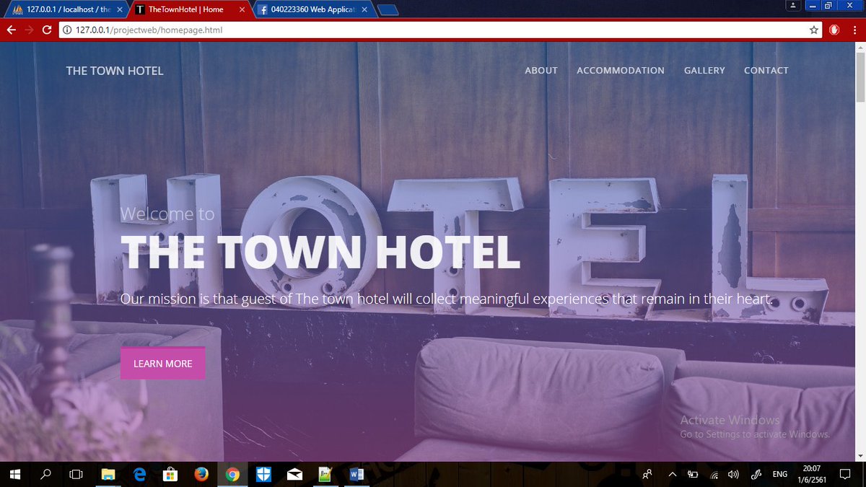Switch to the TheTownHotel Home tab
The width and height of the screenshot is (866, 487).
coord(188,9)
